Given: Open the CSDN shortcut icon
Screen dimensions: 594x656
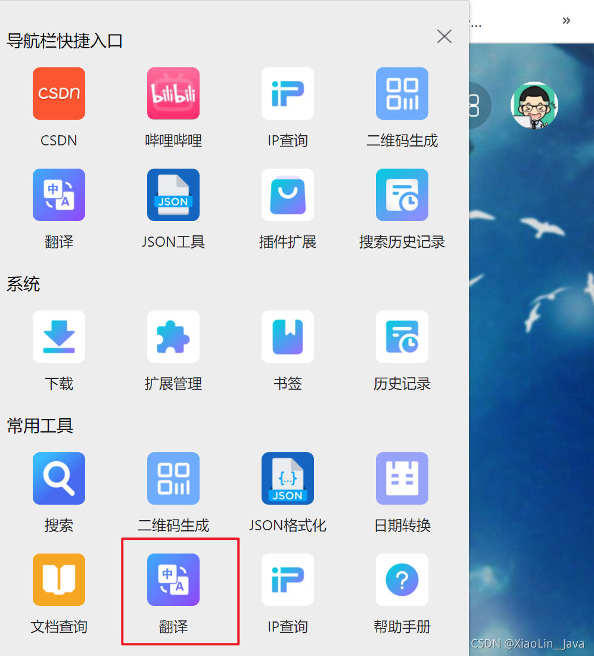Looking at the screenshot, I should pos(59,94).
